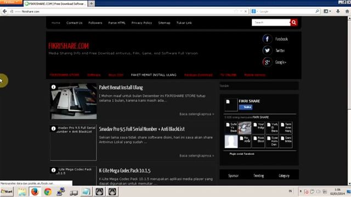Open the Tukar Link menu item
Image resolution: width=351 pixels, height=197 pixels.
point(184,23)
